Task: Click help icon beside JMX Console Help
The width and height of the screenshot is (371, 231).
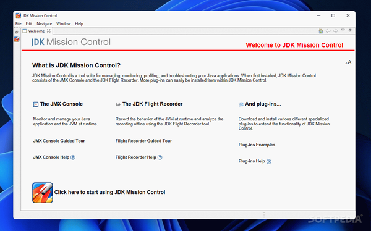Action: point(73,157)
